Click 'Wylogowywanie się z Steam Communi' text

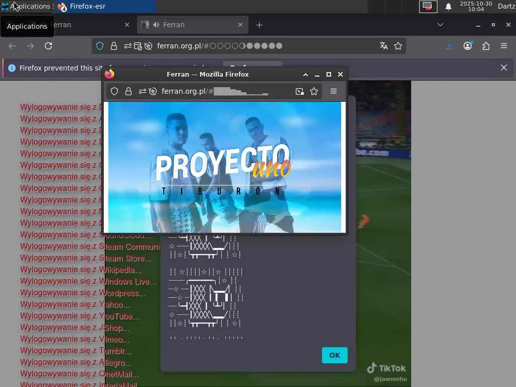[x=90, y=247]
